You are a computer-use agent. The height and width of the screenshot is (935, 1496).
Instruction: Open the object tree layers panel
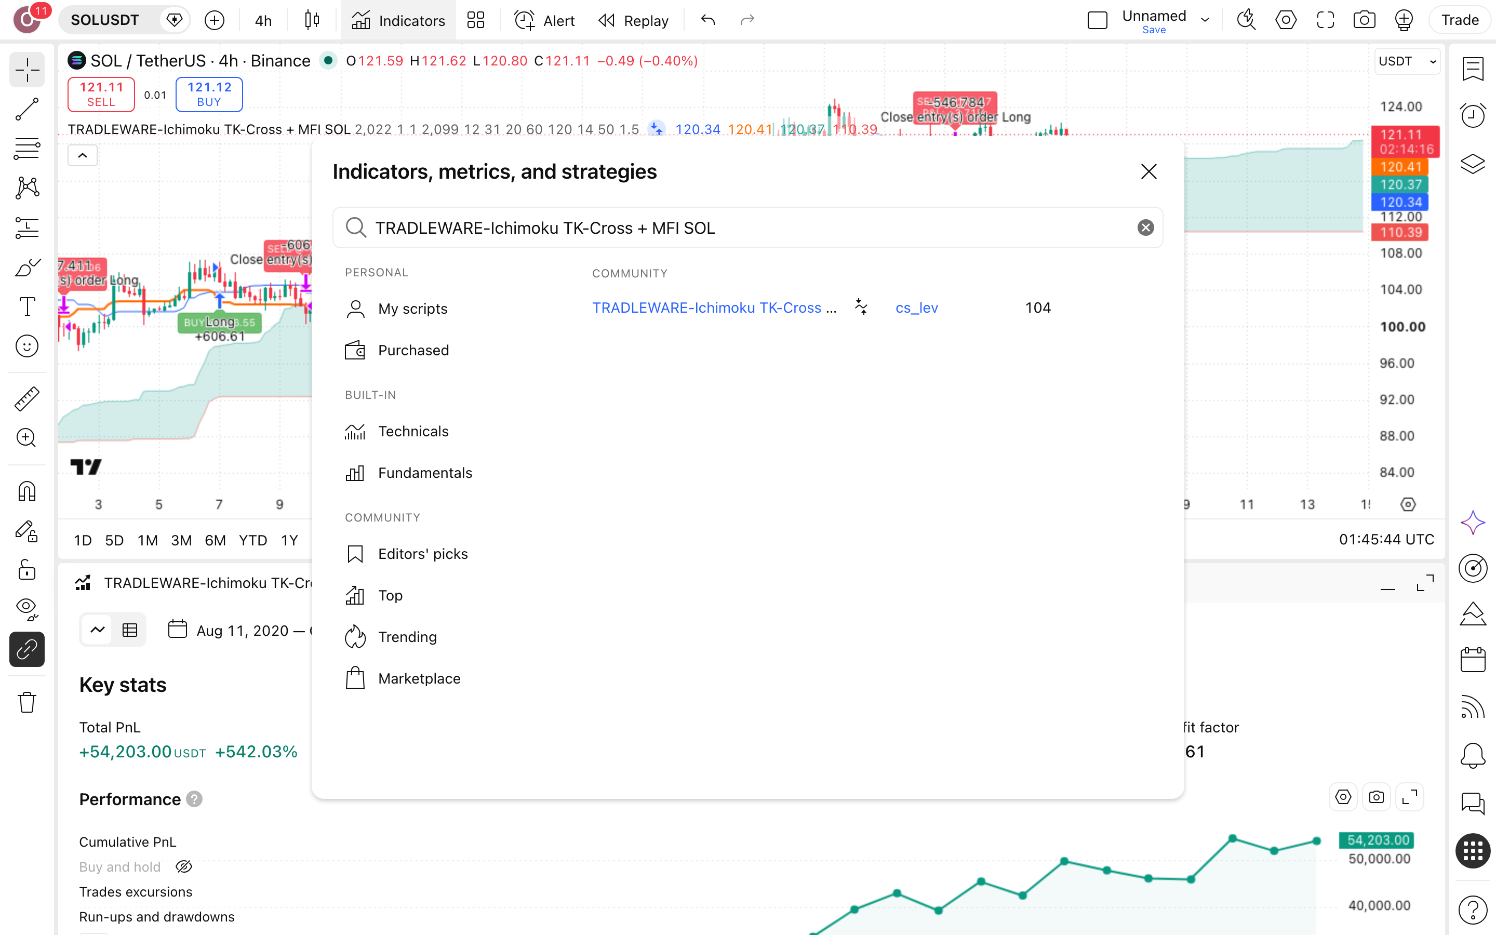point(1473,164)
